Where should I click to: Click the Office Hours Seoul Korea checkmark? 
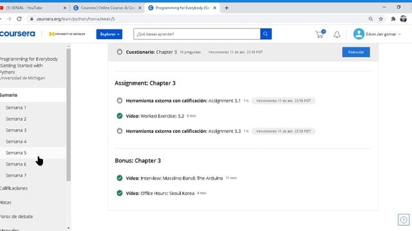pos(120,193)
